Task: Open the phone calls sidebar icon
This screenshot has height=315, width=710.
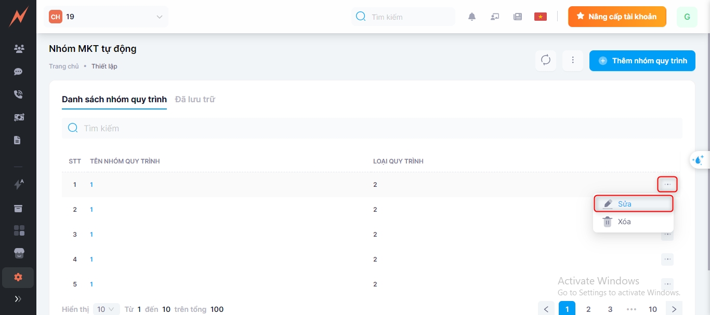Action: pyautogui.click(x=18, y=94)
